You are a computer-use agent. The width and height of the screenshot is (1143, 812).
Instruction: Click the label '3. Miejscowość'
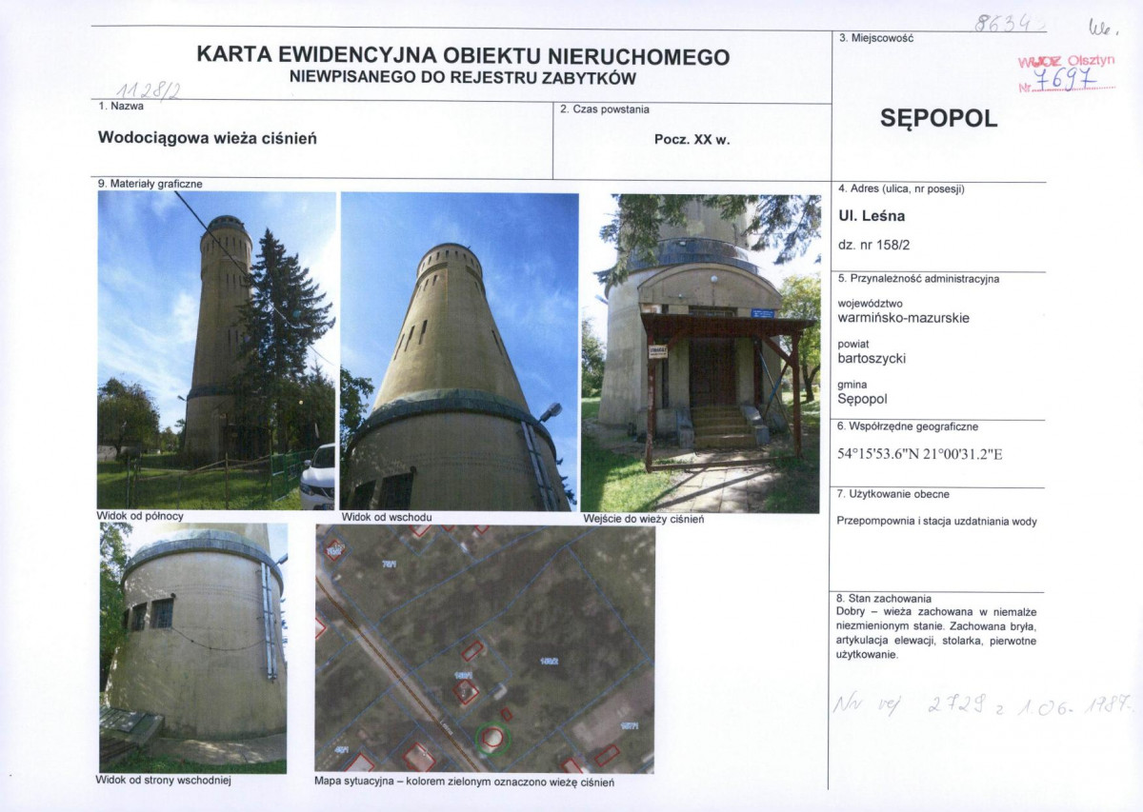pyautogui.click(x=876, y=38)
